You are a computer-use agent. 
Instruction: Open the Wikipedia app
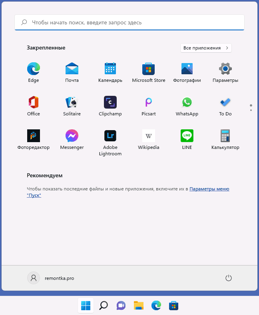click(x=149, y=140)
